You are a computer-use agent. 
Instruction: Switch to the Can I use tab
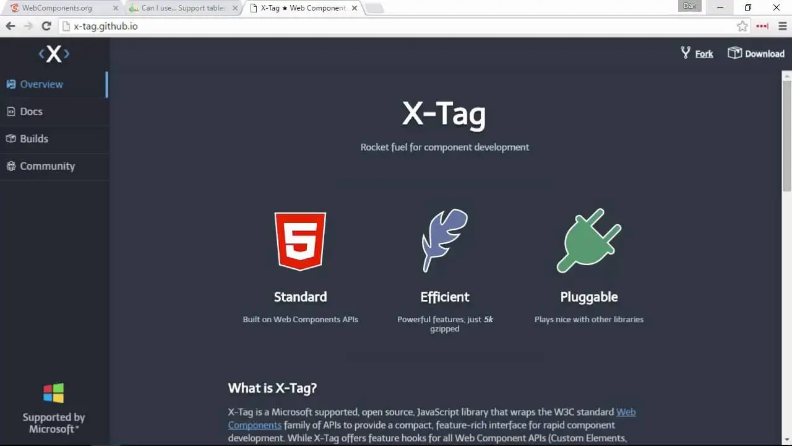183,8
